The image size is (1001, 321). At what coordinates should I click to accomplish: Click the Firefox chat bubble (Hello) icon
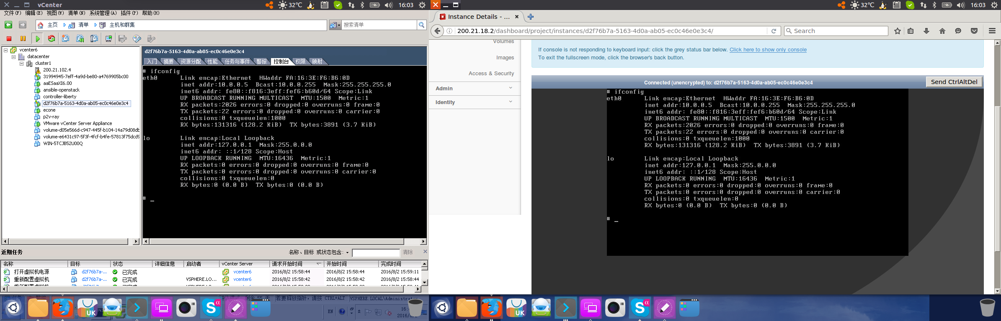point(958,31)
